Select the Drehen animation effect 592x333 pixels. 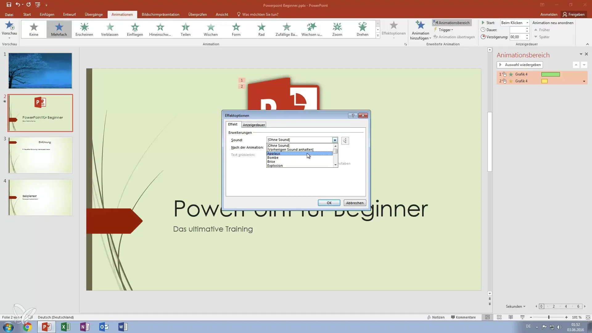click(x=362, y=29)
